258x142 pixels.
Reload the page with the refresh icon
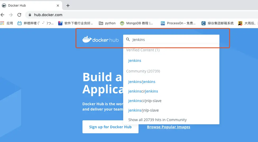coord(19,15)
